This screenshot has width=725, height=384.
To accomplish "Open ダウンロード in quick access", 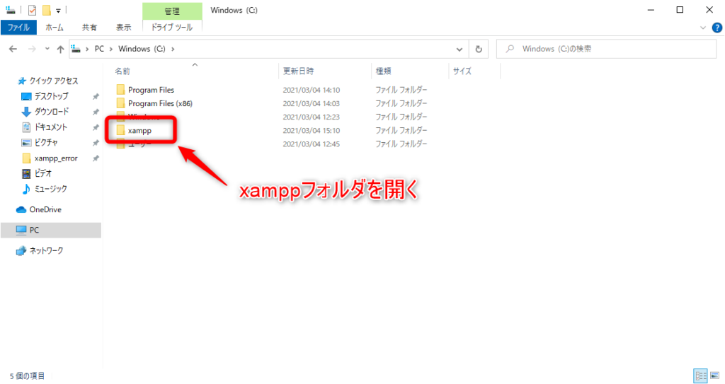I will 51,112.
